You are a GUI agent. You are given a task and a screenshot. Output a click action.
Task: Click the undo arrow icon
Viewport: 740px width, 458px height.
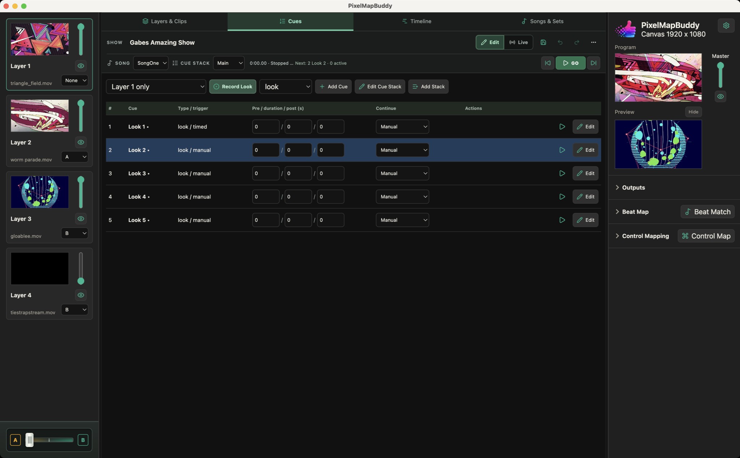tap(560, 42)
